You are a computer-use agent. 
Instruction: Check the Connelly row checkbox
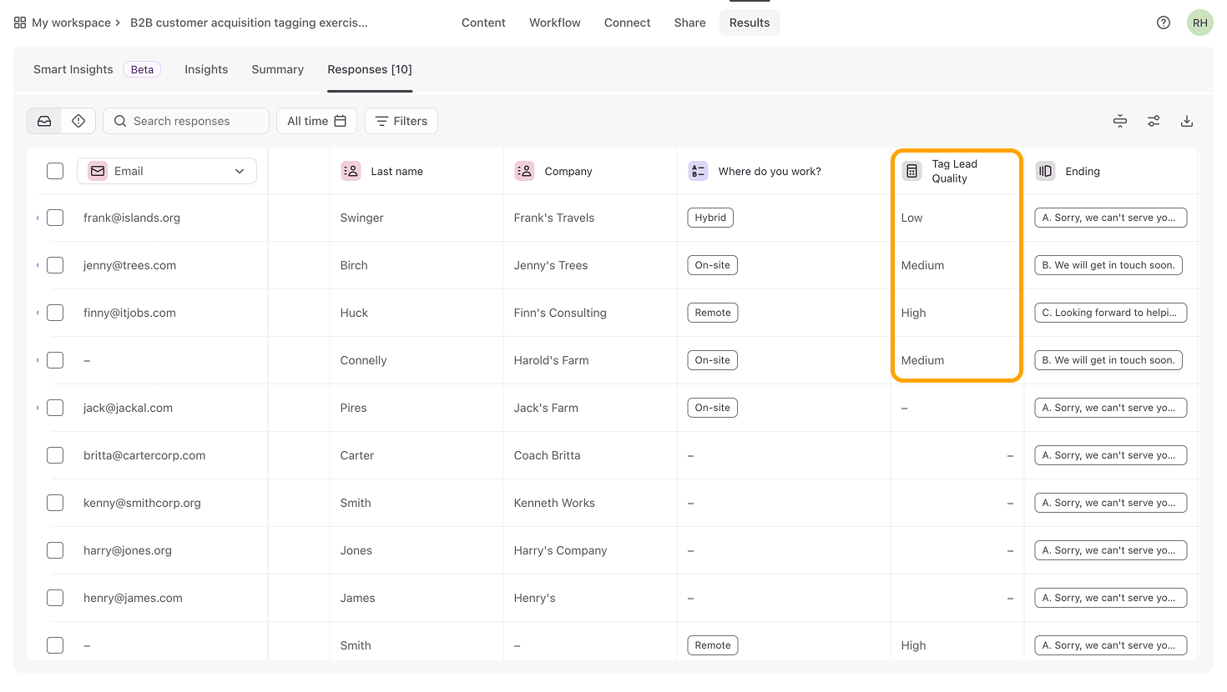(x=55, y=360)
